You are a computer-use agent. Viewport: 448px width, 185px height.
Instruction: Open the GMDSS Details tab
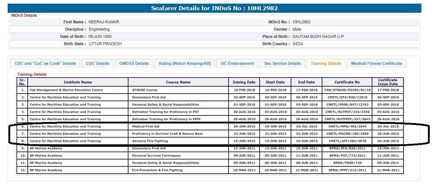point(134,63)
